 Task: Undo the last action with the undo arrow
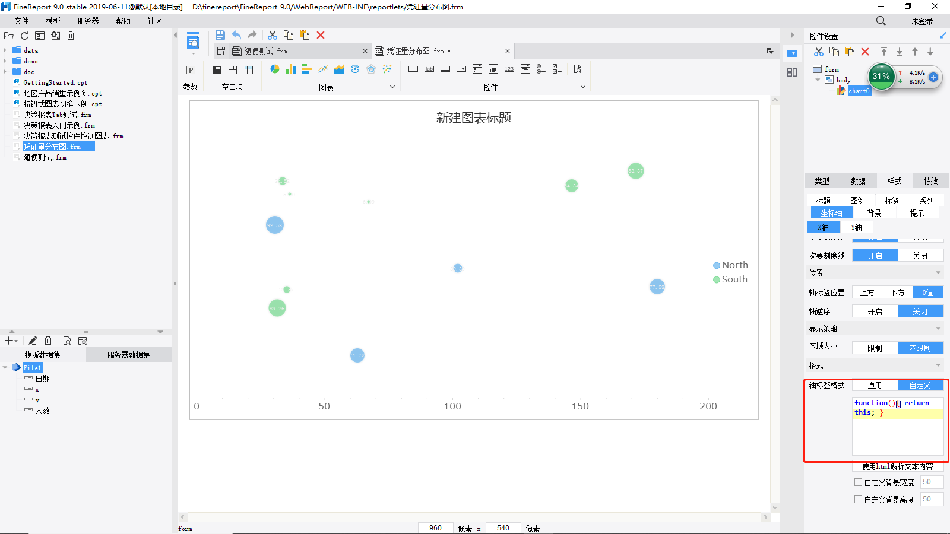coord(236,35)
